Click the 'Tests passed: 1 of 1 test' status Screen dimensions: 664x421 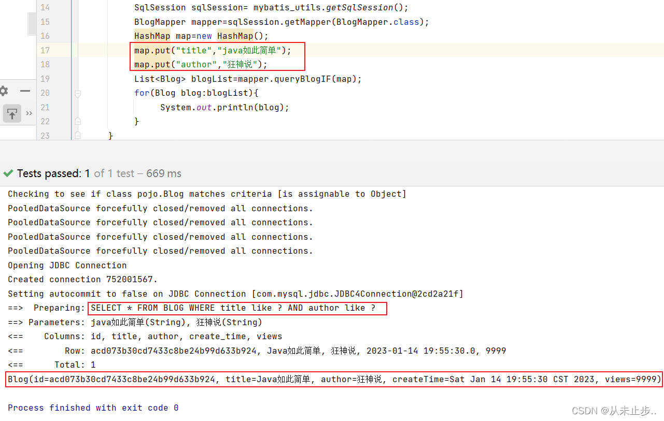point(76,173)
